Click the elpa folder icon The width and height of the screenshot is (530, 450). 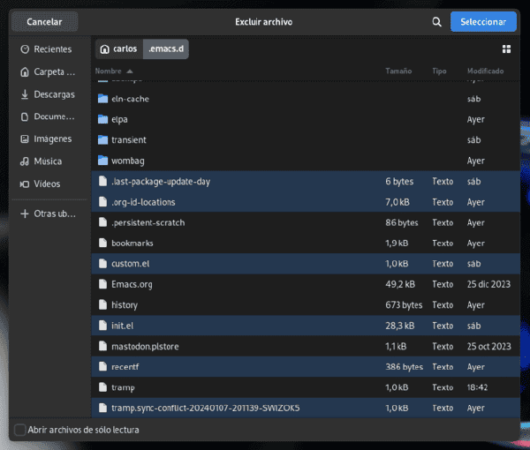pos(102,119)
